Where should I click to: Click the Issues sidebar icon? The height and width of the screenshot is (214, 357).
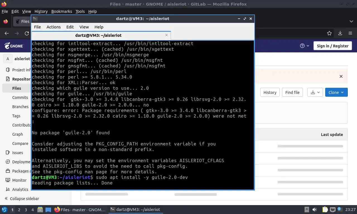point(8,153)
